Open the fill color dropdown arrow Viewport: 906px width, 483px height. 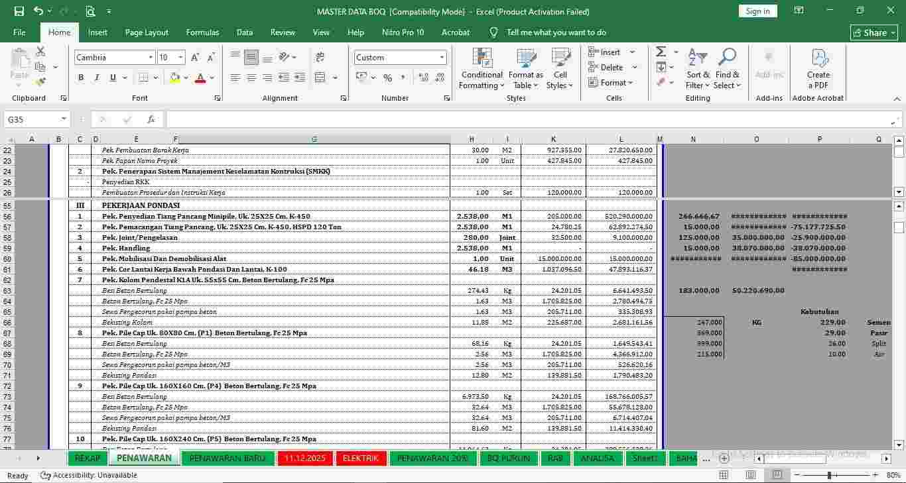pos(186,78)
